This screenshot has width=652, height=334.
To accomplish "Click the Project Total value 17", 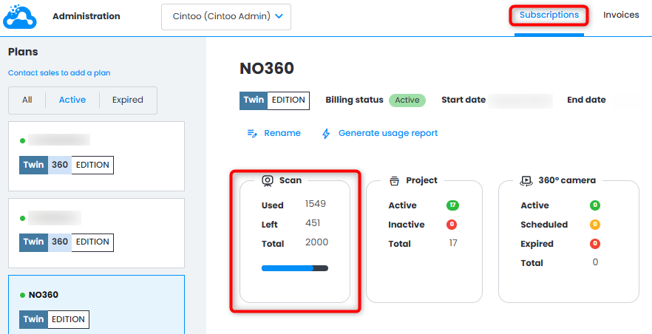I will tap(453, 243).
